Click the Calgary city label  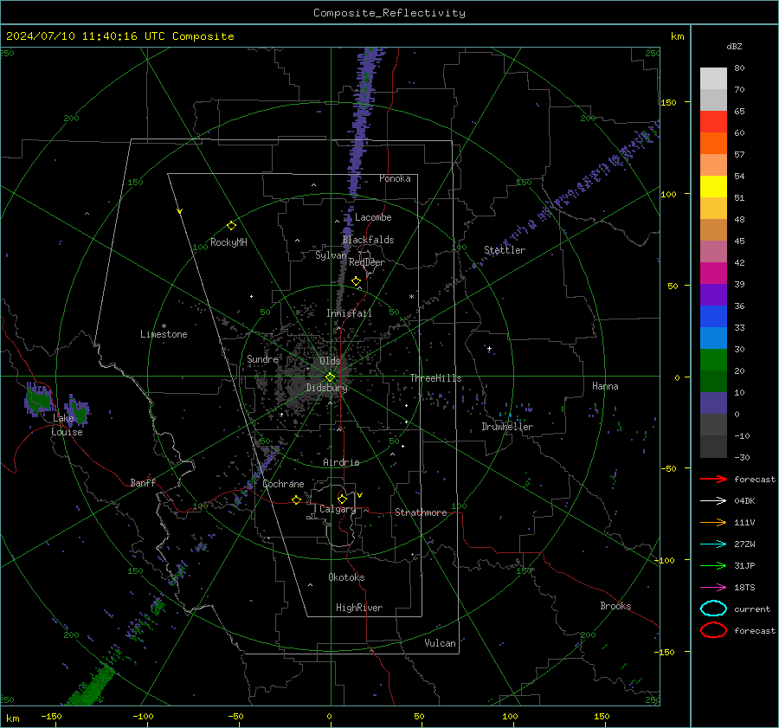(338, 509)
